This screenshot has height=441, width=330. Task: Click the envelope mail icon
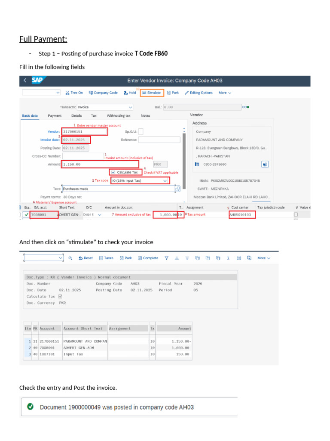click(x=239, y=258)
